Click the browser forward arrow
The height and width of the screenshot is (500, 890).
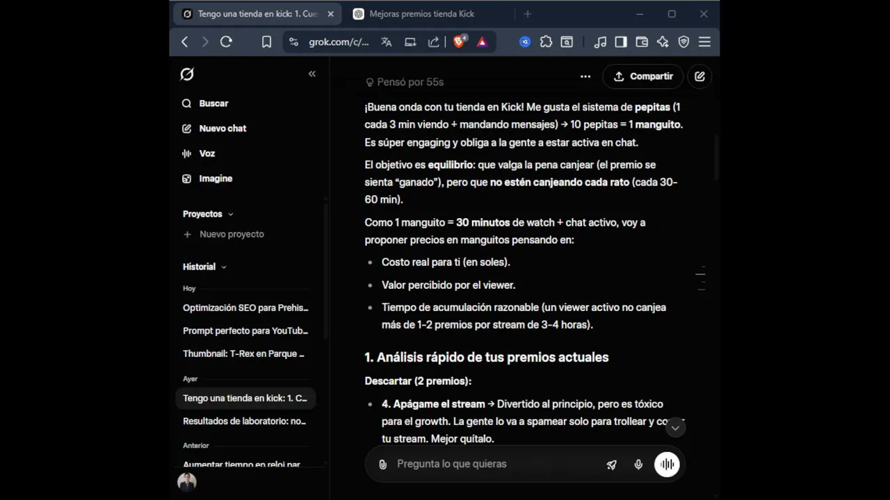204,42
